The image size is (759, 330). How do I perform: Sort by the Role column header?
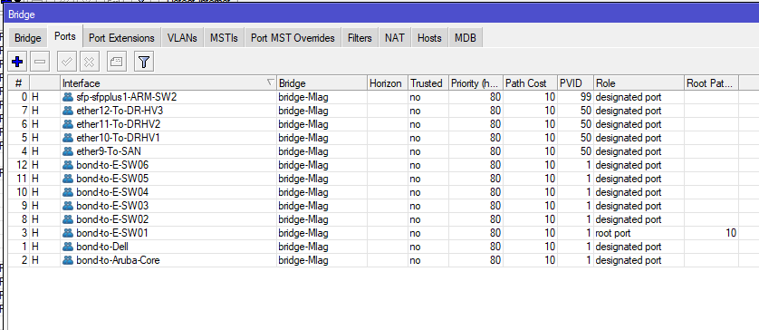click(x=639, y=83)
